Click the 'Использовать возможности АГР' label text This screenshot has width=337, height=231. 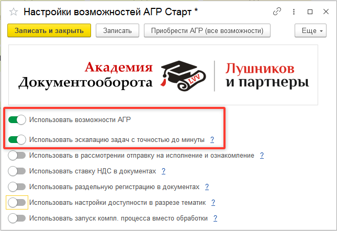click(x=80, y=119)
